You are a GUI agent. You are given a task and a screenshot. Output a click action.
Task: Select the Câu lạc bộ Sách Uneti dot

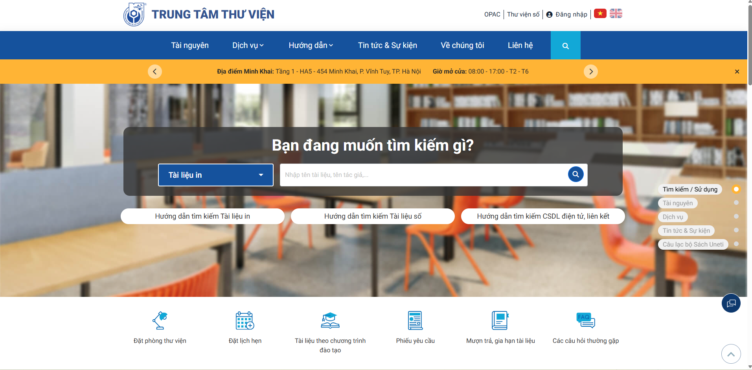pos(736,244)
